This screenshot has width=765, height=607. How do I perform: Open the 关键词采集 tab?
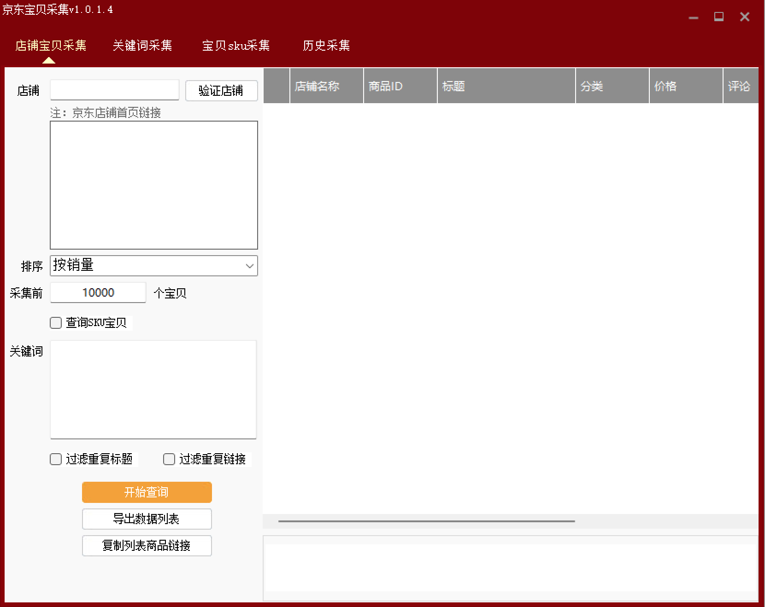142,46
